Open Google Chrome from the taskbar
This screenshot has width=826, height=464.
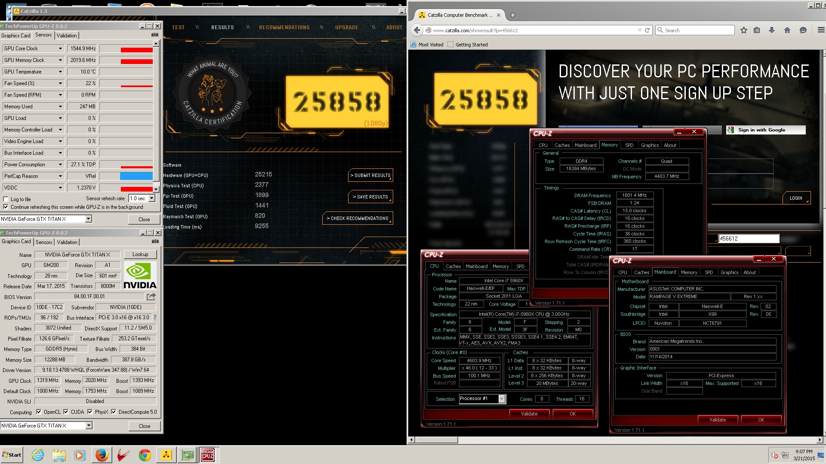pos(145,455)
